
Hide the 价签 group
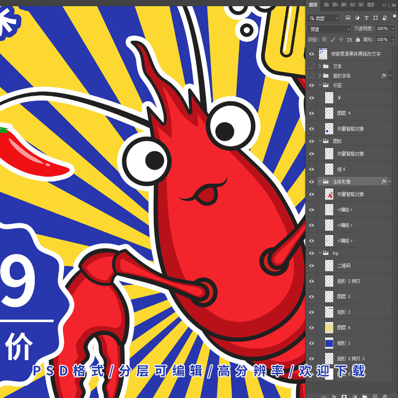(311, 85)
